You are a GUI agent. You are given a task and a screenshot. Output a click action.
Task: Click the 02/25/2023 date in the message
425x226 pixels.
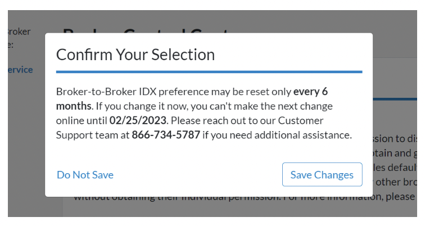[x=138, y=120]
